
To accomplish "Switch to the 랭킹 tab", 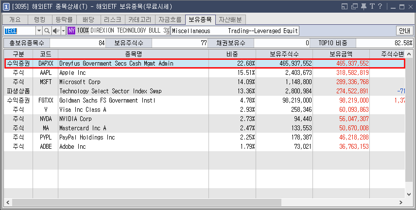I will [x=40, y=19].
